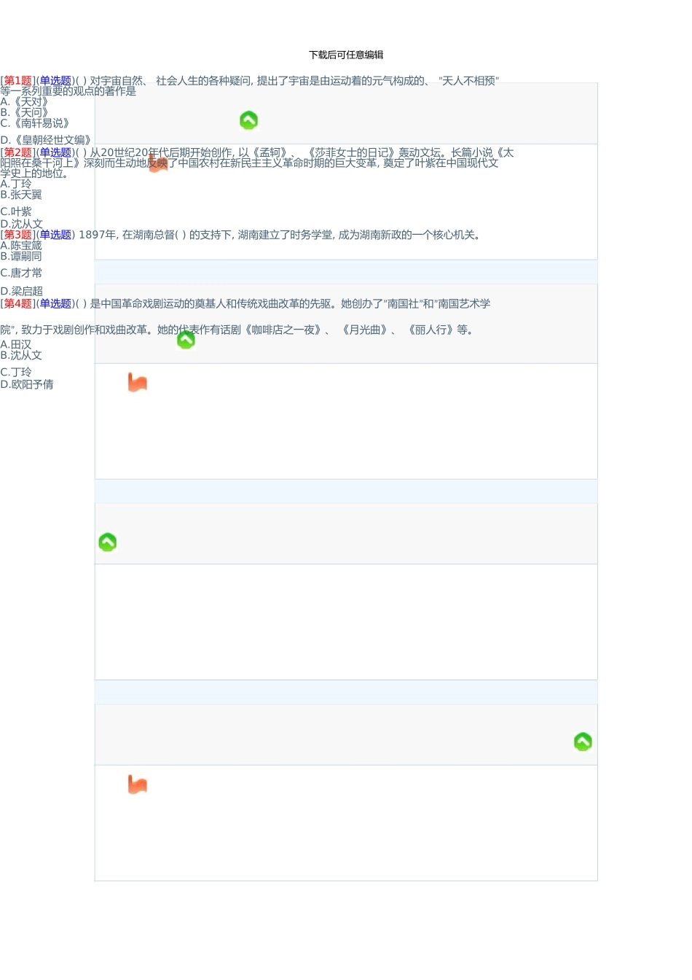
Task: Open the 单选题 link of question 1
Action: tap(55, 81)
